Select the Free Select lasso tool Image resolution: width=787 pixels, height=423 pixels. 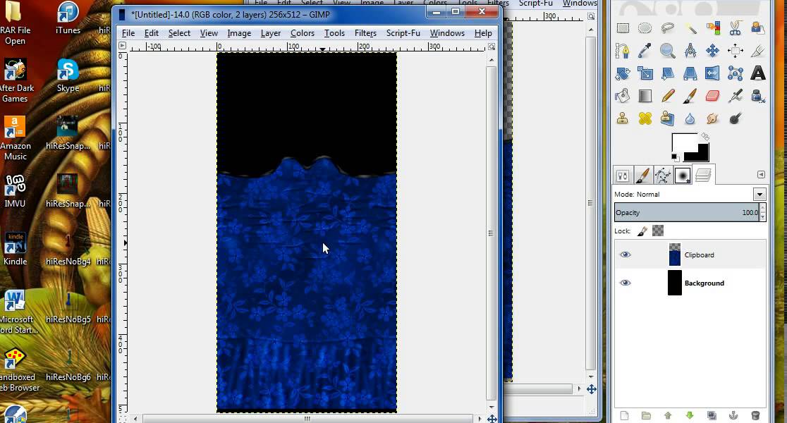pyautogui.click(x=668, y=28)
